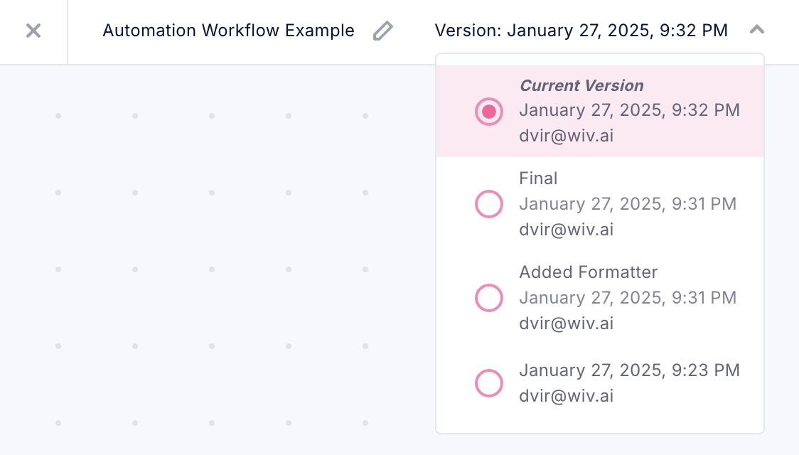Click the pencil edit name icon
The image size is (799, 455).
tap(383, 31)
